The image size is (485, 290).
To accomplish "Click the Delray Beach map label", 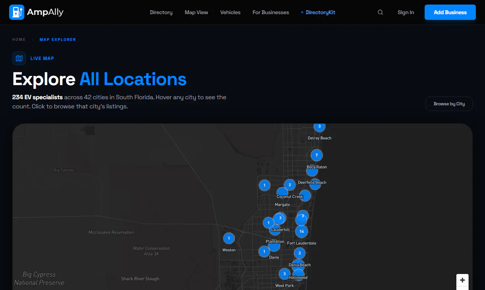I will 320,138.
